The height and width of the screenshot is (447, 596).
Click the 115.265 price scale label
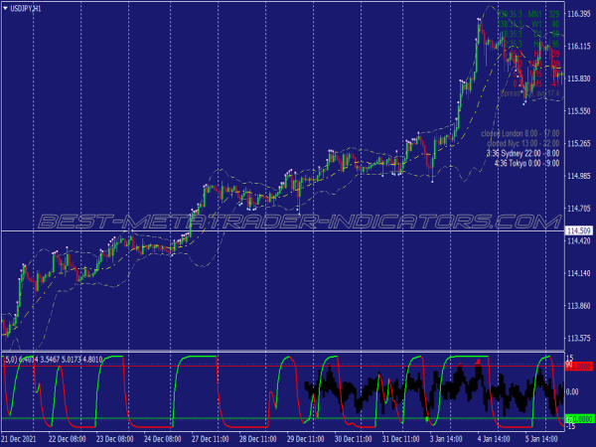click(578, 143)
